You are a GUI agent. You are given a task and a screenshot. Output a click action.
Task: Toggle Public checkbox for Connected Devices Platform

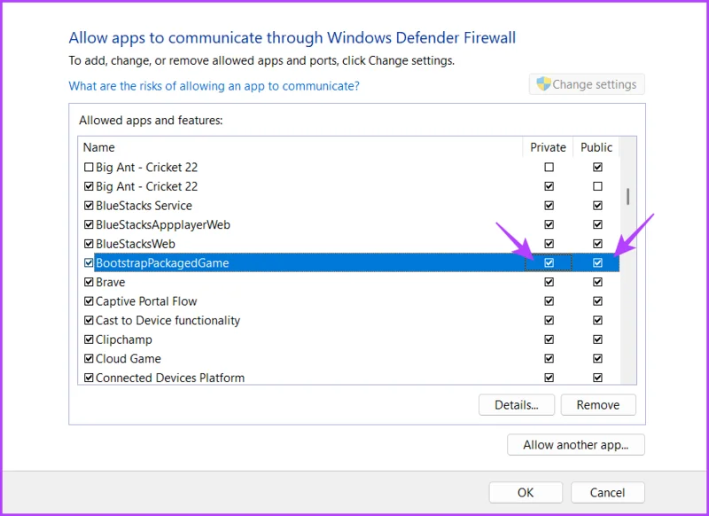[x=597, y=378]
